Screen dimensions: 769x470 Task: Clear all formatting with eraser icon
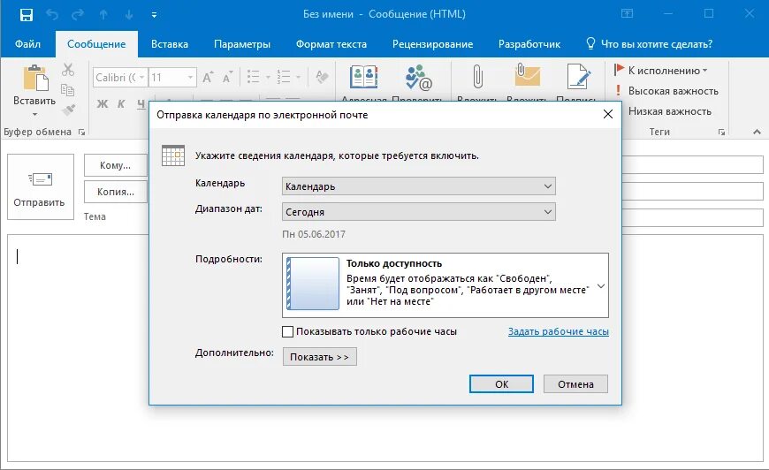pos(323,77)
